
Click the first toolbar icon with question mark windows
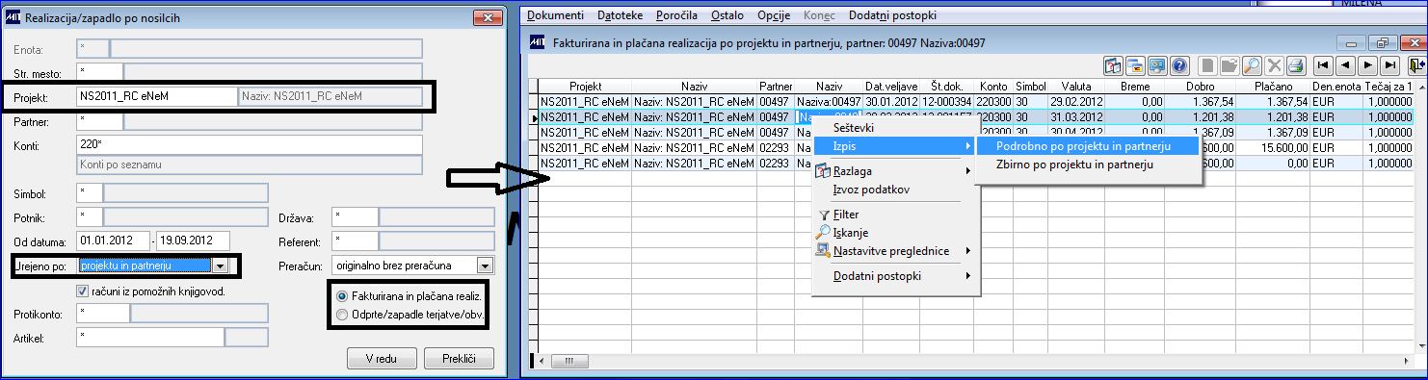click(1113, 65)
